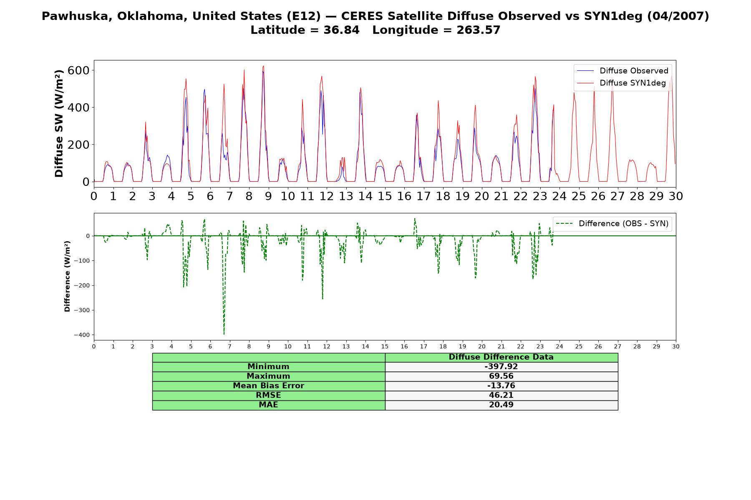This screenshot has height=500, width=751.
Task: Click the green dashed legend line sample
Action: [x=564, y=224]
